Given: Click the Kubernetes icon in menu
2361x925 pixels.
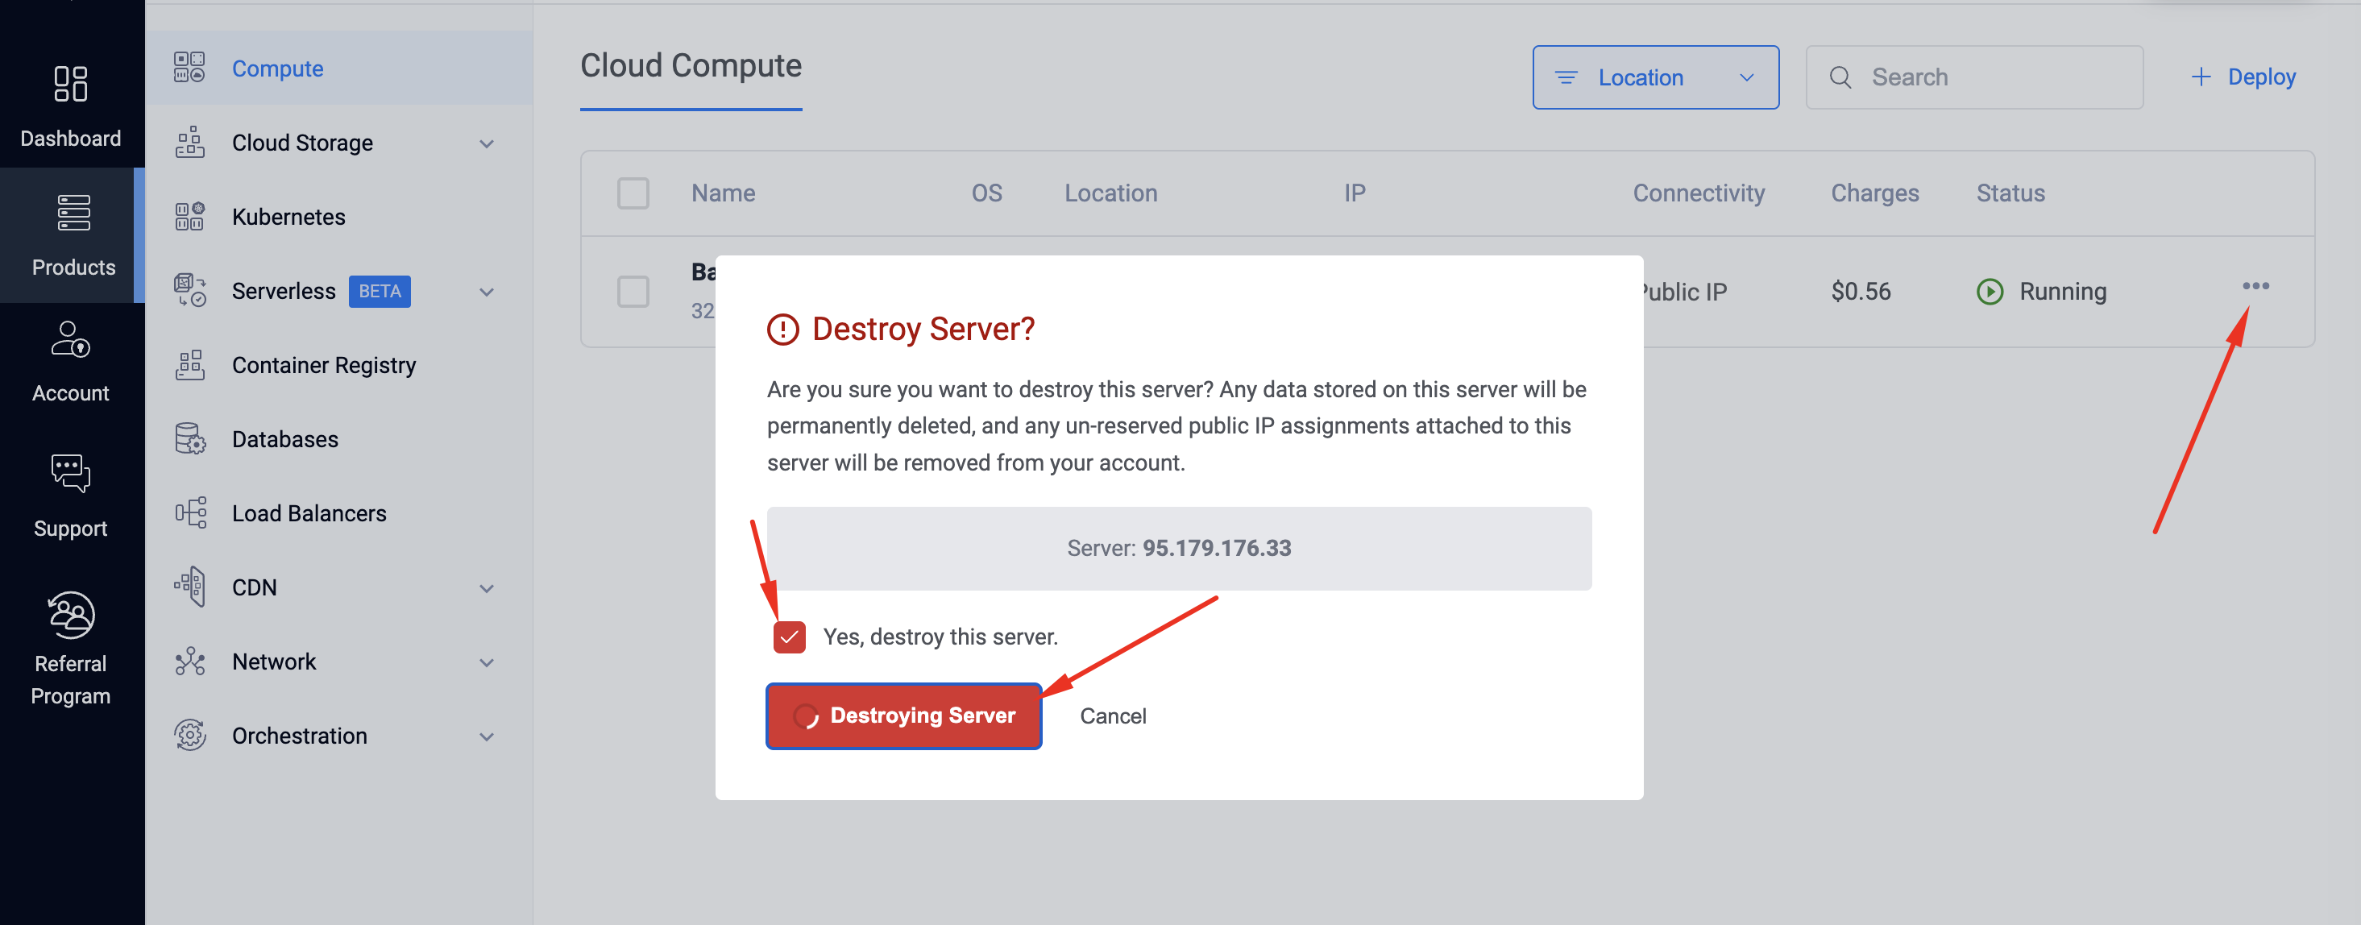Looking at the screenshot, I should tap(189, 217).
